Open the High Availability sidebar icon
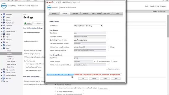This screenshot has height=95, width=169. click(x=4, y=70)
